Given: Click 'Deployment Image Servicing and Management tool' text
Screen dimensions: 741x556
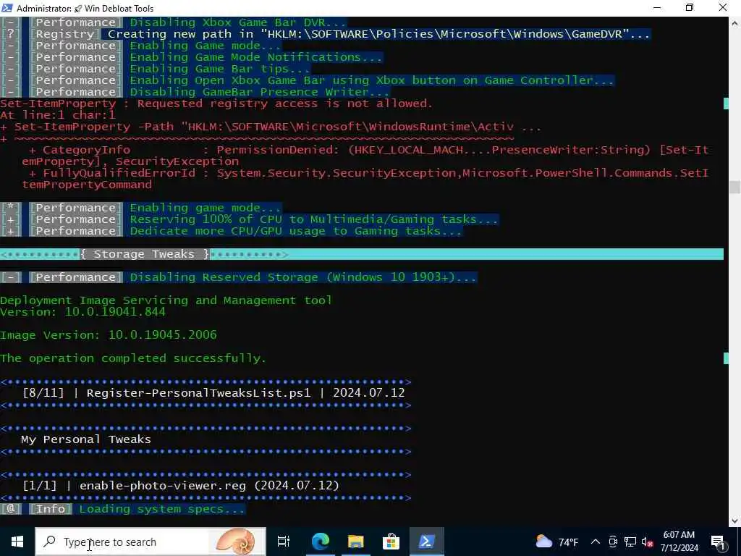Looking at the screenshot, I should [x=166, y=300].
